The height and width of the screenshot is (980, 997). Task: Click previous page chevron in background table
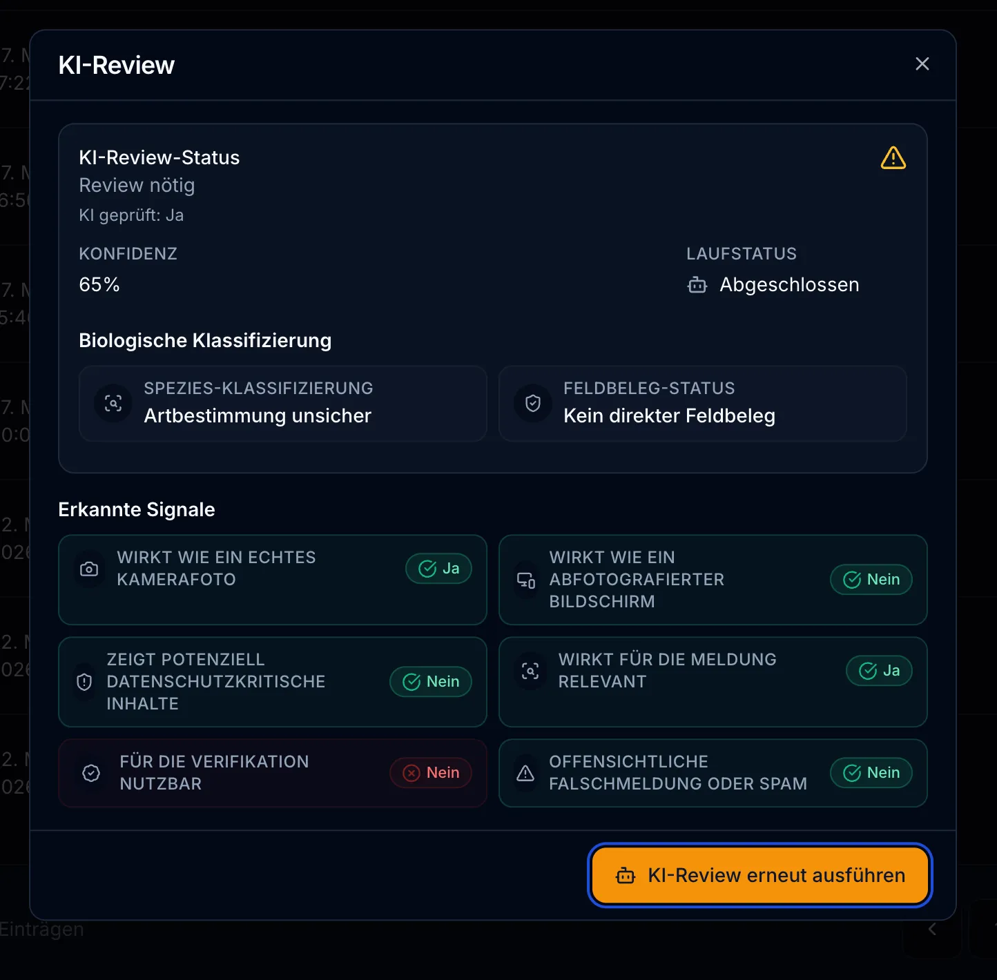pyautogui.click(x=932, y=930)
